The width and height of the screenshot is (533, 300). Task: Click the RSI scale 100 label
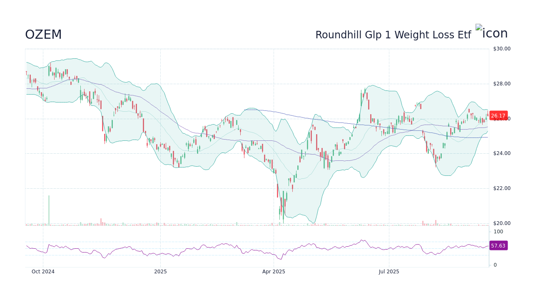[498, 232]
